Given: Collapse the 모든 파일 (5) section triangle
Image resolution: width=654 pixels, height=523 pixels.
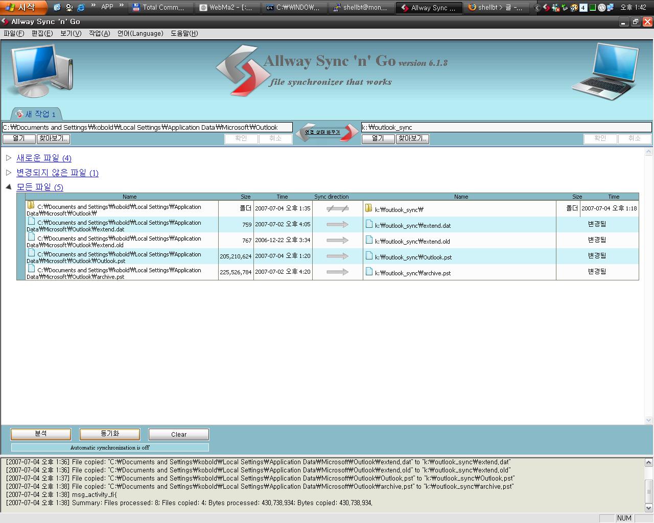Looking at the screenshot, I should pyautogui.click(x=8, y=187).
